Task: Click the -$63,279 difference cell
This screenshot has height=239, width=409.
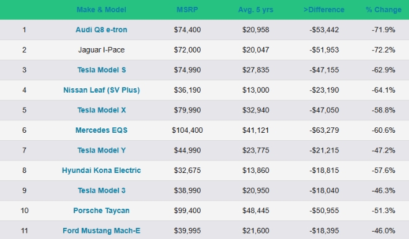Action: point(324,130)
